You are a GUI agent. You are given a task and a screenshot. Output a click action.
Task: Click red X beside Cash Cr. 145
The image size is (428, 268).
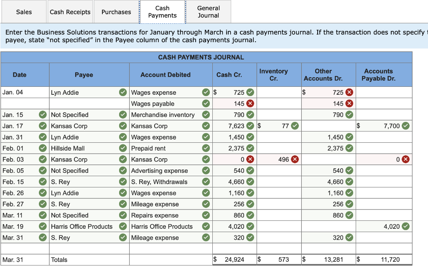pos(250,104)
